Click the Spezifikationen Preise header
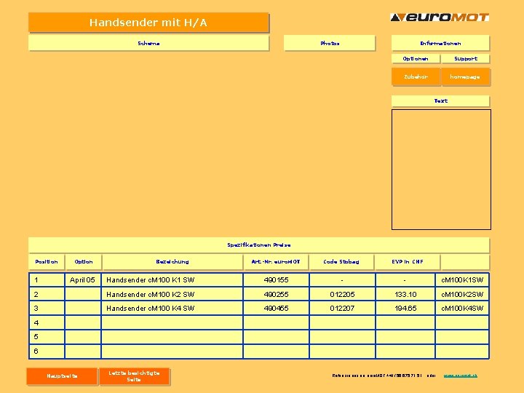Screen dimensions: 524x393 tap(259, 245)
